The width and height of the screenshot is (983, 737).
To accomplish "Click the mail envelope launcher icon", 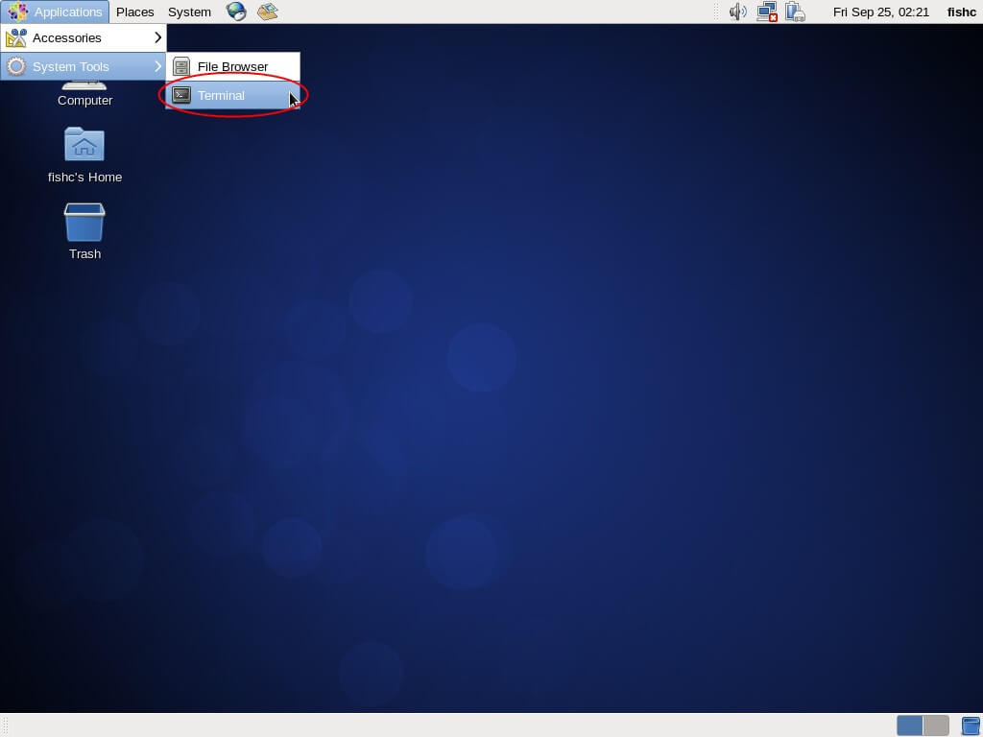I will click(x=268, y=12).
